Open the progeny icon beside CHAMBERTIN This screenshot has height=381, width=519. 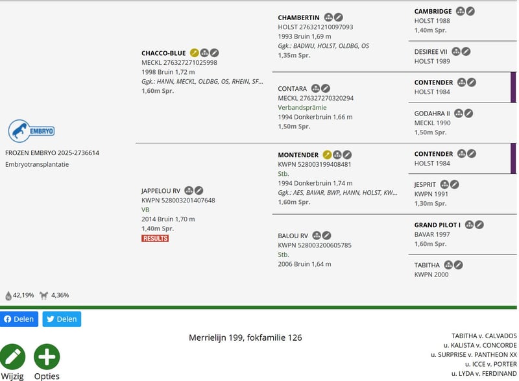tap(328, 17)
